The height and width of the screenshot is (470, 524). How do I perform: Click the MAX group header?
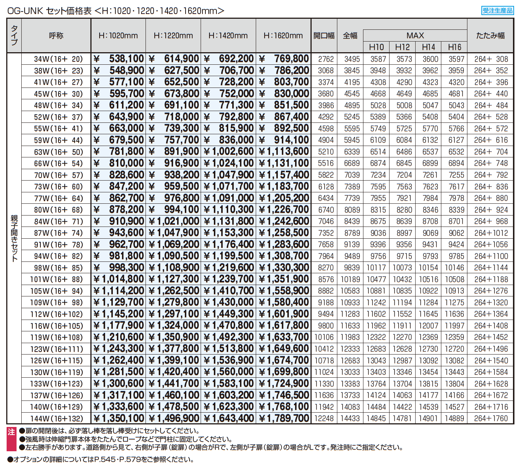415,35
